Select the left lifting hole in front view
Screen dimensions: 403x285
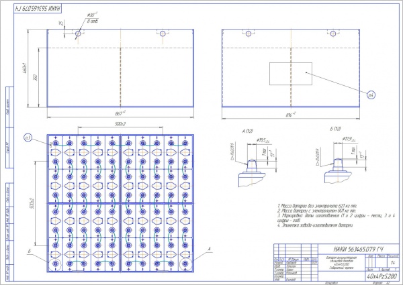click(x=78, y=33)
